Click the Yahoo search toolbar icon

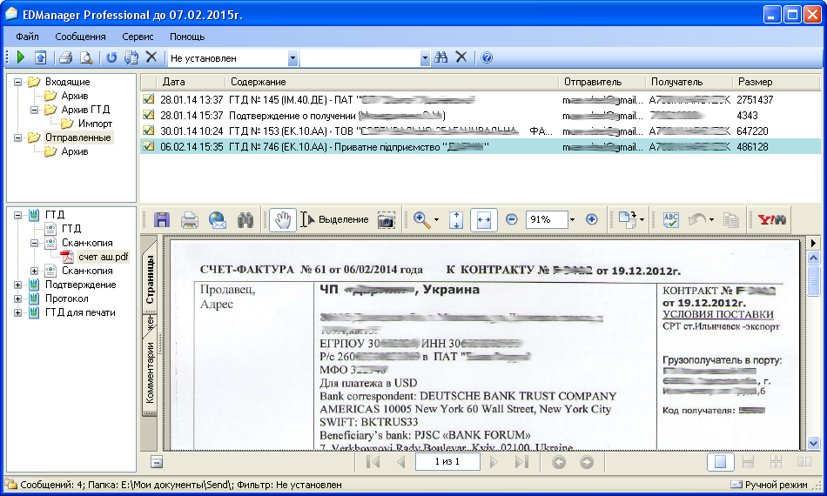point(771,220)
